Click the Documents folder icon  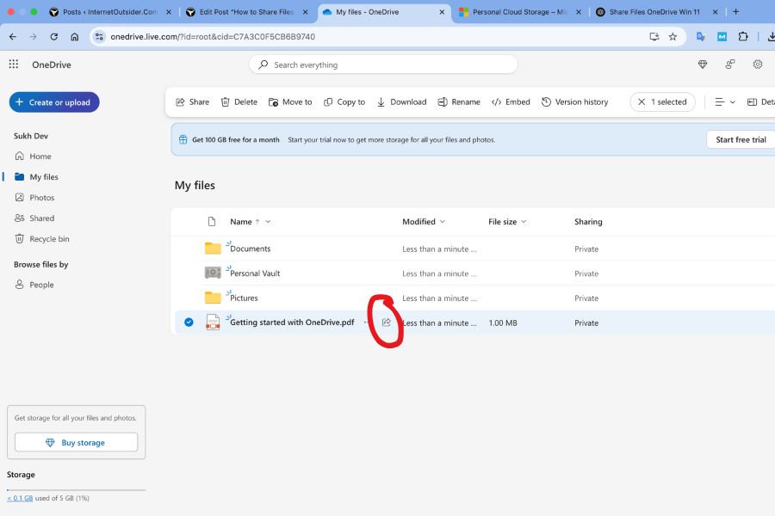click(213, 248)
